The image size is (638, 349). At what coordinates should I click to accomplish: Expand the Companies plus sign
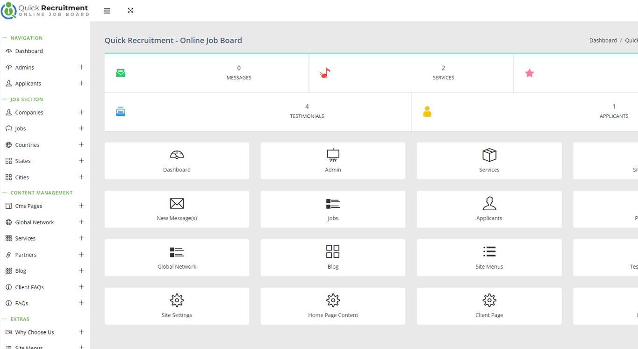click(x=81, y=112)
